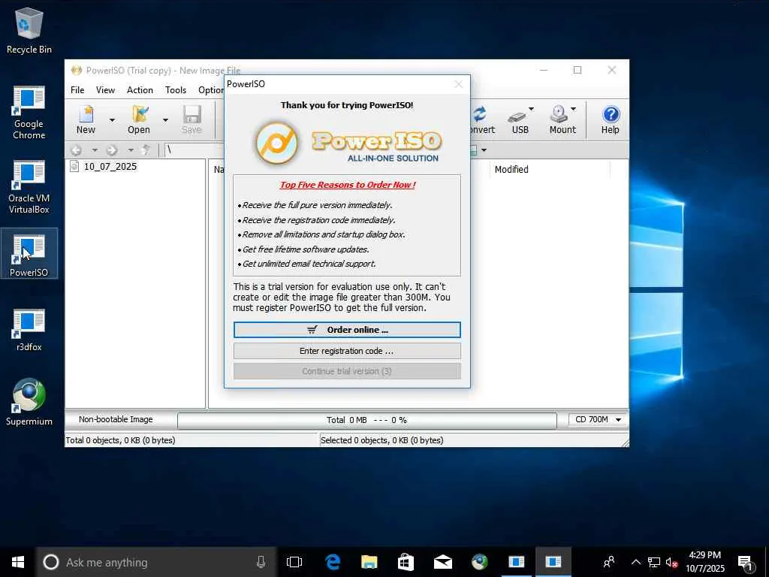Open the Options menu
769x577 pixels.
click(211, 90)
